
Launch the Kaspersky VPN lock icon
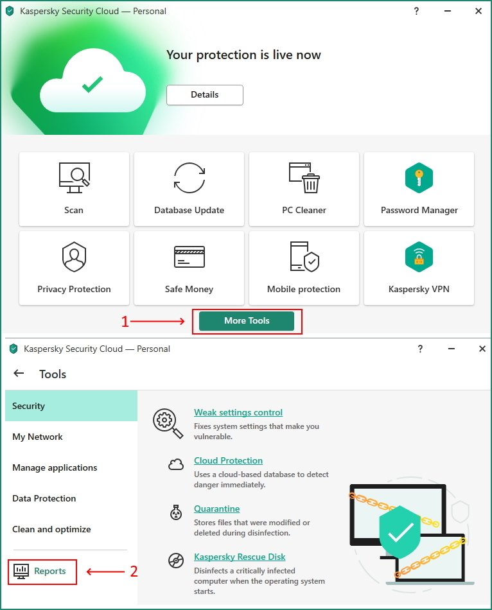419,257
